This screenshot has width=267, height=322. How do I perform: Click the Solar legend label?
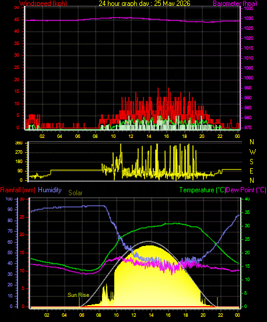coord(75,193)
